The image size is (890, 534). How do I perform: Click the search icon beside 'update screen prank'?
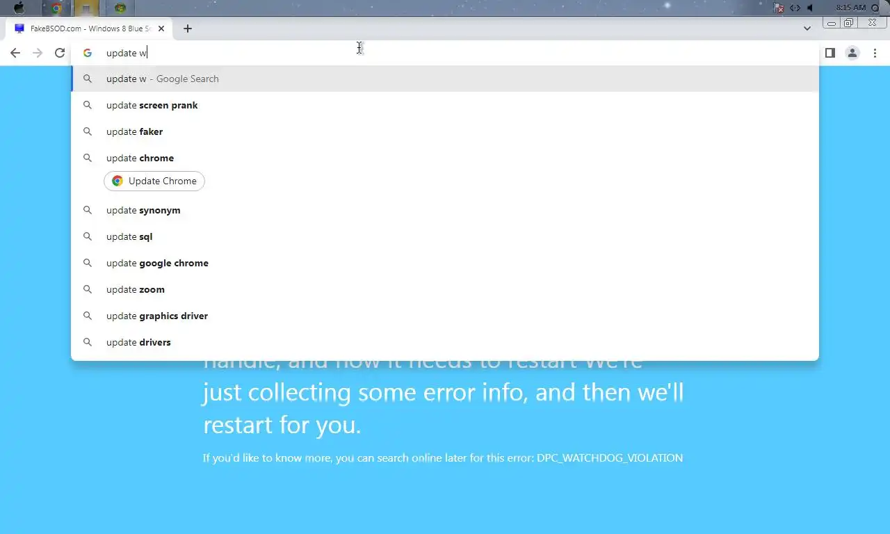[x=88, y=105]
